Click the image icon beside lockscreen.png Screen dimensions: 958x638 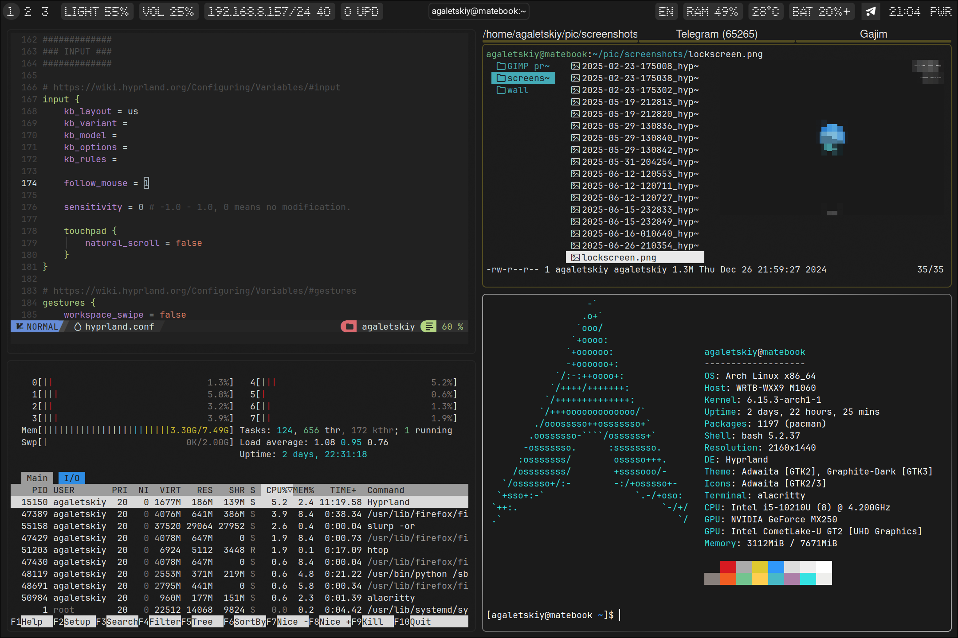tap(575, 257)
